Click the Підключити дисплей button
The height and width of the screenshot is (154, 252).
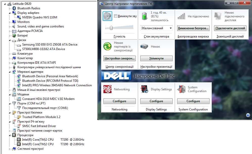click(230, 28)
